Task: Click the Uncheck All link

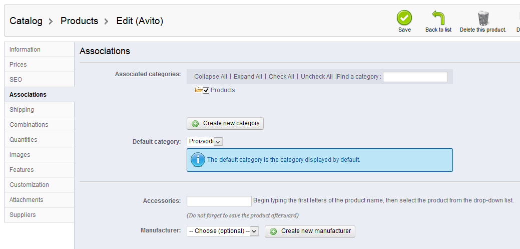Action: (x=316, y=77)
